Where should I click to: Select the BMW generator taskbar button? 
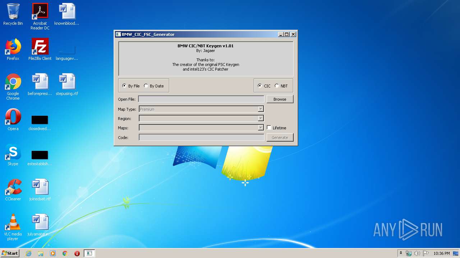coord(89,253)
